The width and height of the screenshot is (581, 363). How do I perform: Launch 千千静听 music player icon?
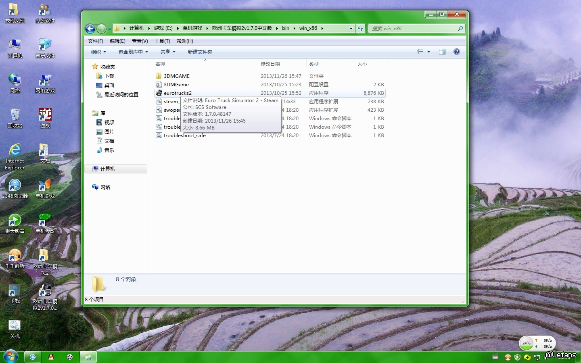point(15,259)
